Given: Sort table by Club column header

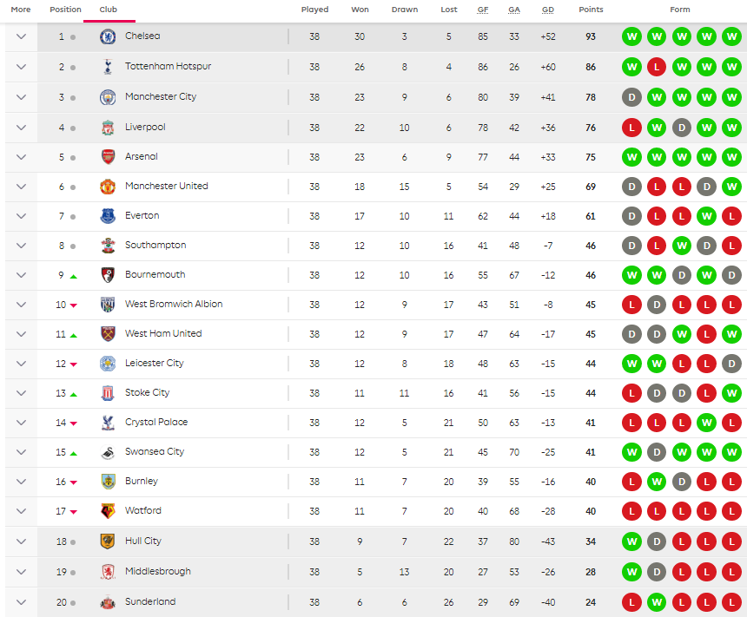Looking at the screenshot, I should coord(109,10).
